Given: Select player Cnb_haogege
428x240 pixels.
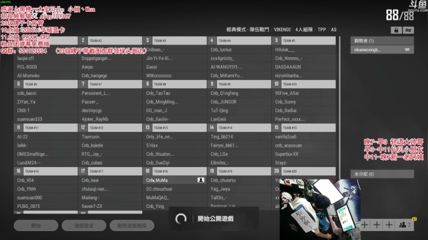Looking at the screenshot, I should tap(111, 75).
